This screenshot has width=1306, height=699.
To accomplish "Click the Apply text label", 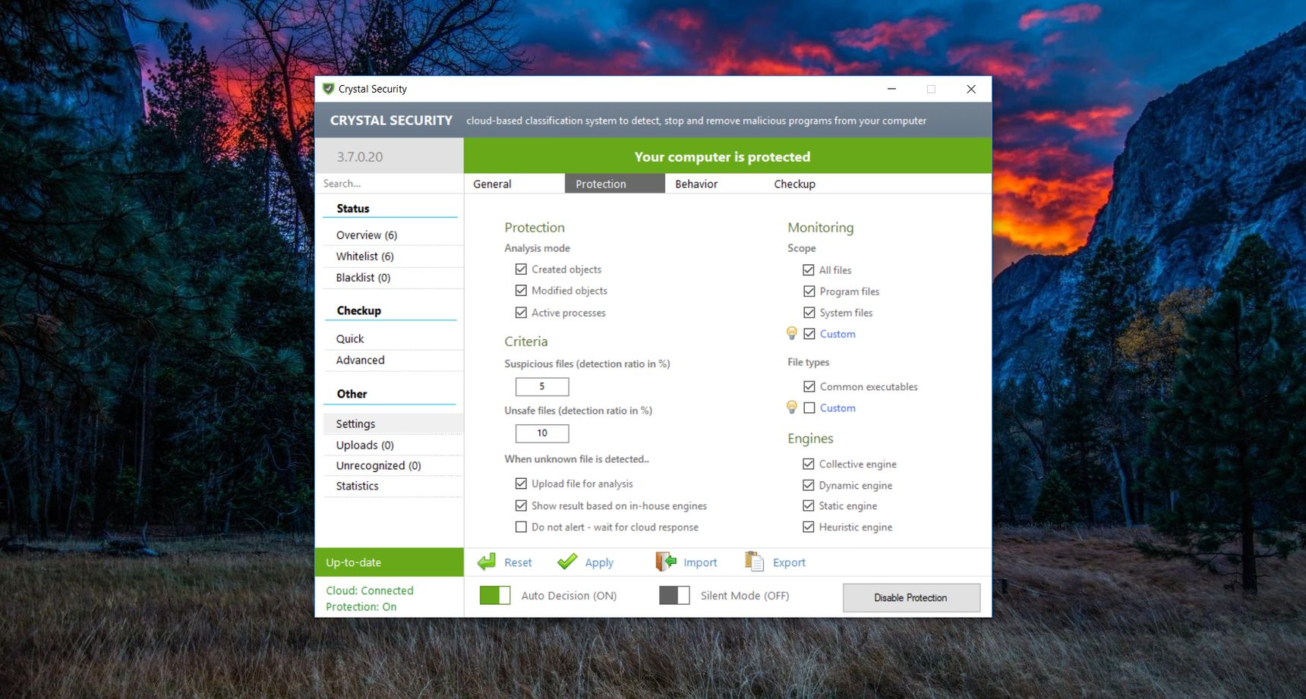I will [x=599, y=562].
